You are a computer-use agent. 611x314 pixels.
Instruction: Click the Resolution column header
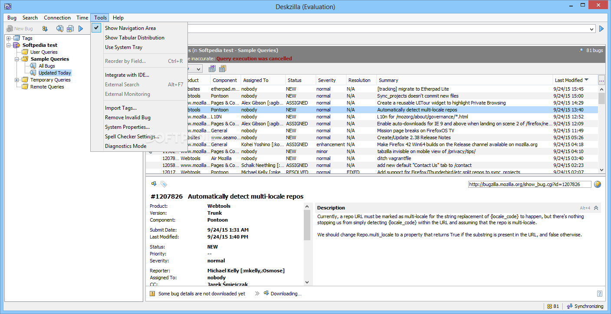[361, 80]
